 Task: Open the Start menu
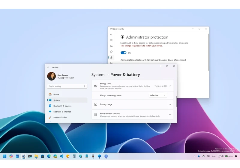pyautogui.click(x=5, y=156)
